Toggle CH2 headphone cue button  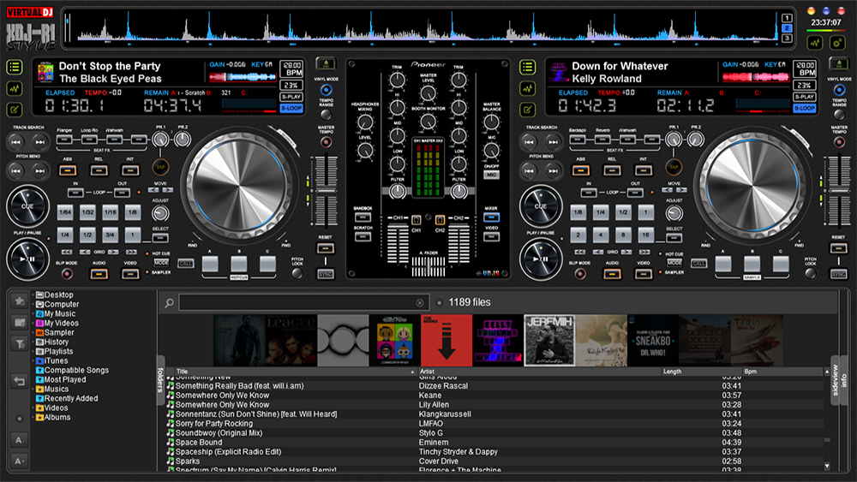point(440,220)
